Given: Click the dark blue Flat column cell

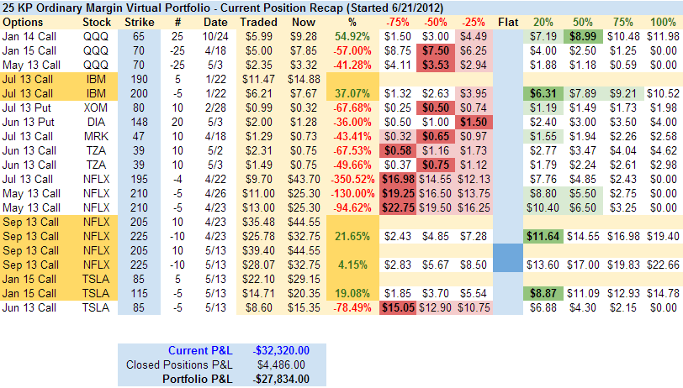Looking at the screenshot, I should pos(508,258).
